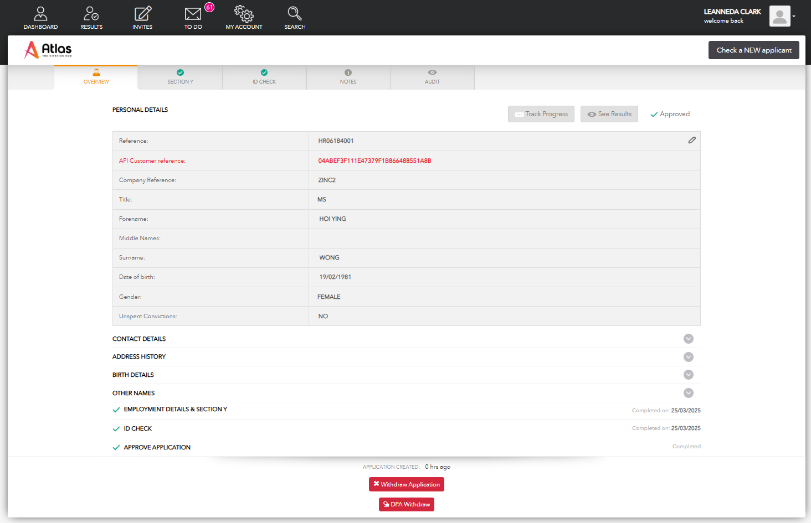Open the Search magnifier icon
This screenshot has height=523, width=811.
click(295, 13)
